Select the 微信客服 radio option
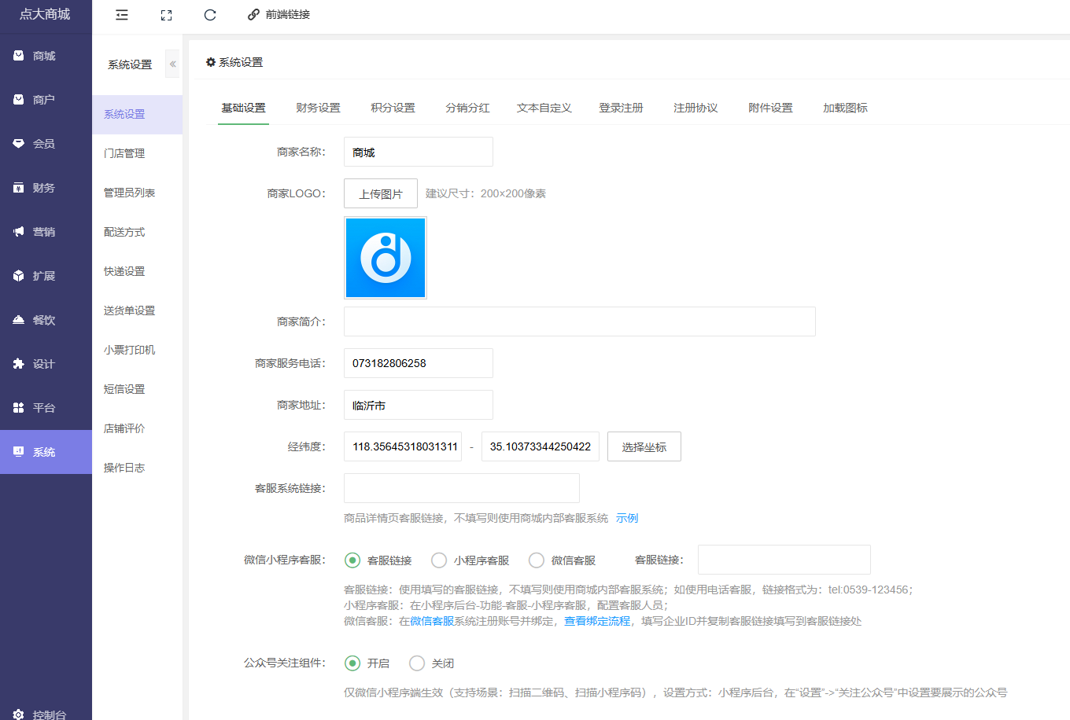1070x720 pixels. click(x=537, y=560)
